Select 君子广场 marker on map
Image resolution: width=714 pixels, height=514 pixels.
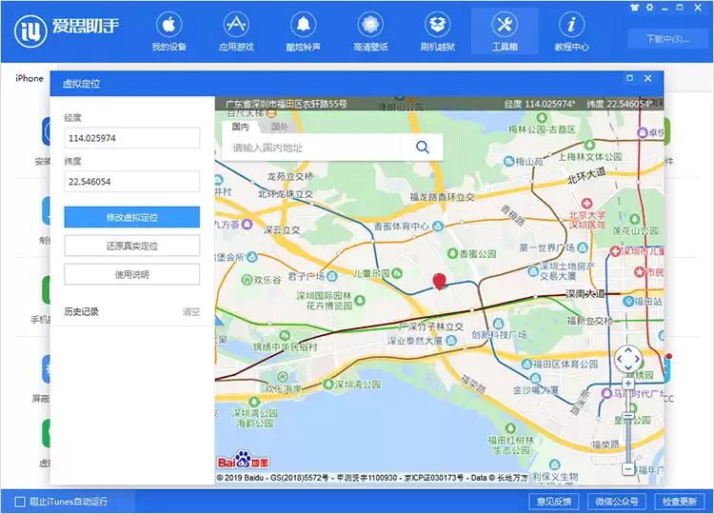(x=332, y=276)
